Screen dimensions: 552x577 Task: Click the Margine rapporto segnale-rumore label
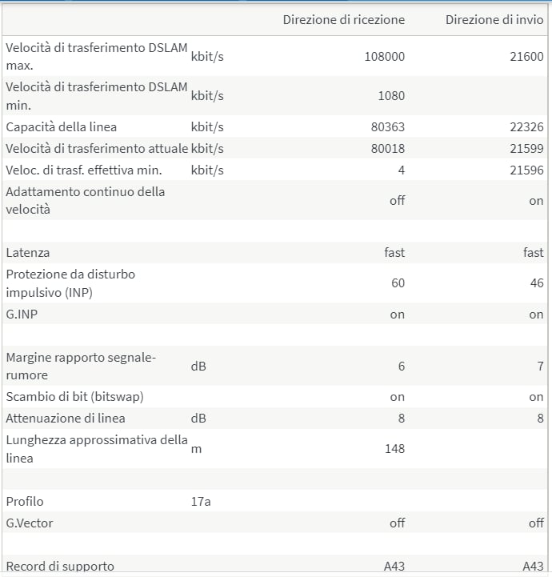point(81,367)
